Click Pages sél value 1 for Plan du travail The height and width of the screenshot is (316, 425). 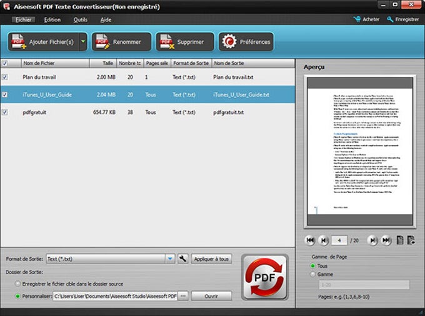click(x=146, y=77)
